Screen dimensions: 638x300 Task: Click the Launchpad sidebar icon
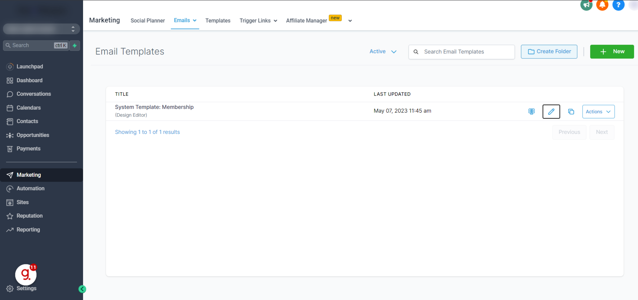(x=10, y=66)
